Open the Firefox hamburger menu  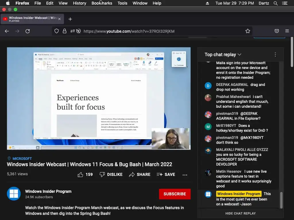pos(287,31)
